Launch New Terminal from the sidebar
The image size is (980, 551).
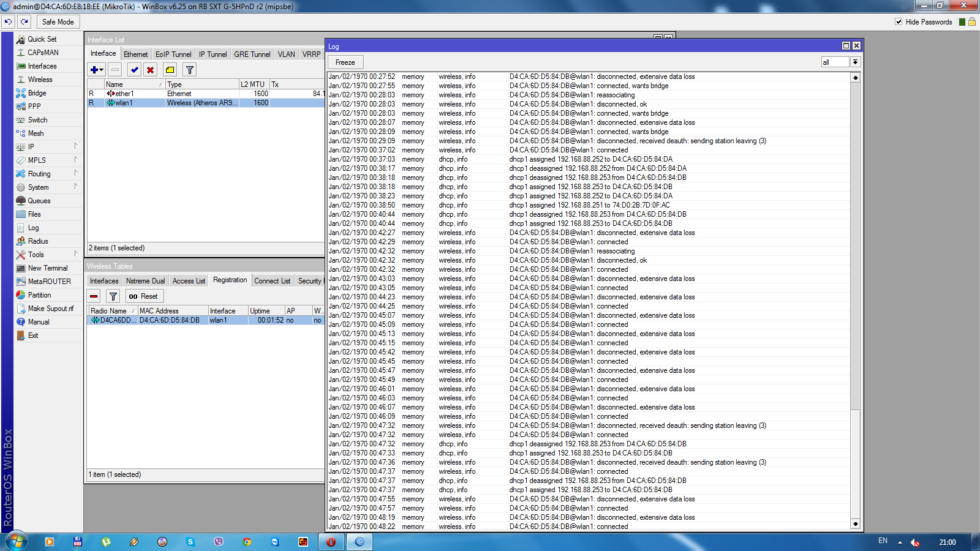point(48,268)
